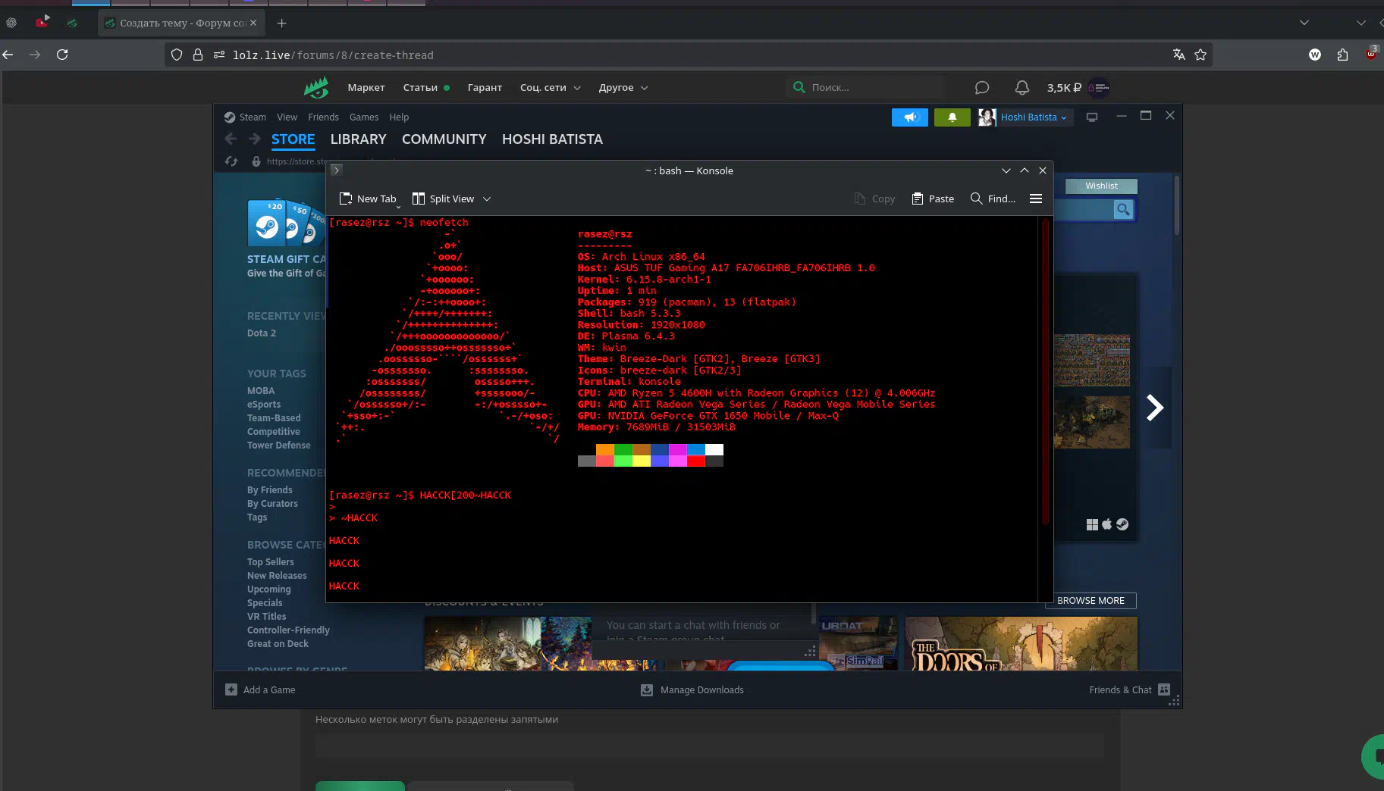The height and width of the screenshot is (791, 1384).
Task: Click Steam gift card image
Action: 286,222
